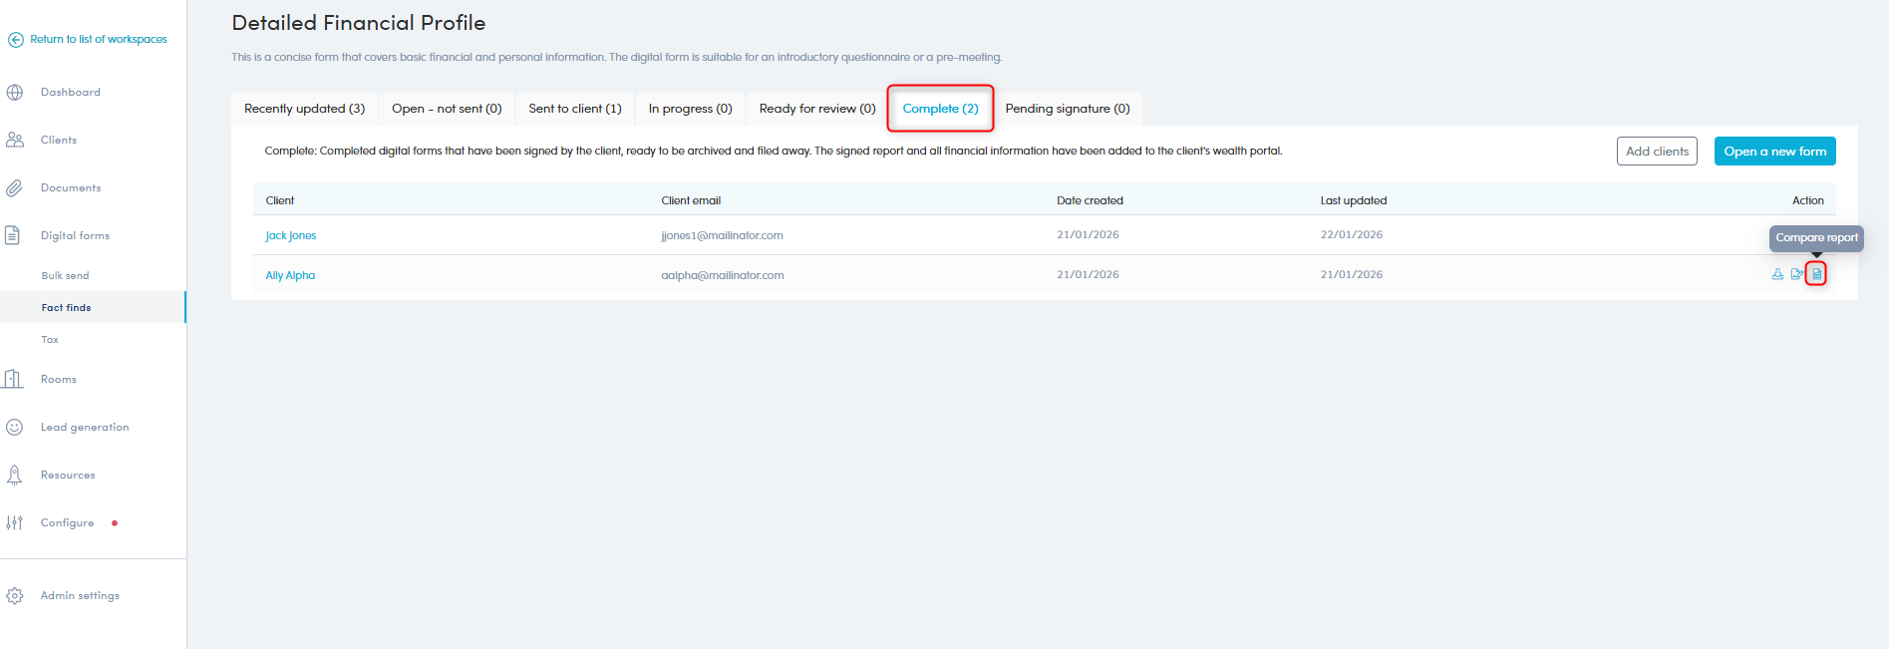Click the Clients people icon in sidebar
1889x649 pixels.
(x=15, y=141)
